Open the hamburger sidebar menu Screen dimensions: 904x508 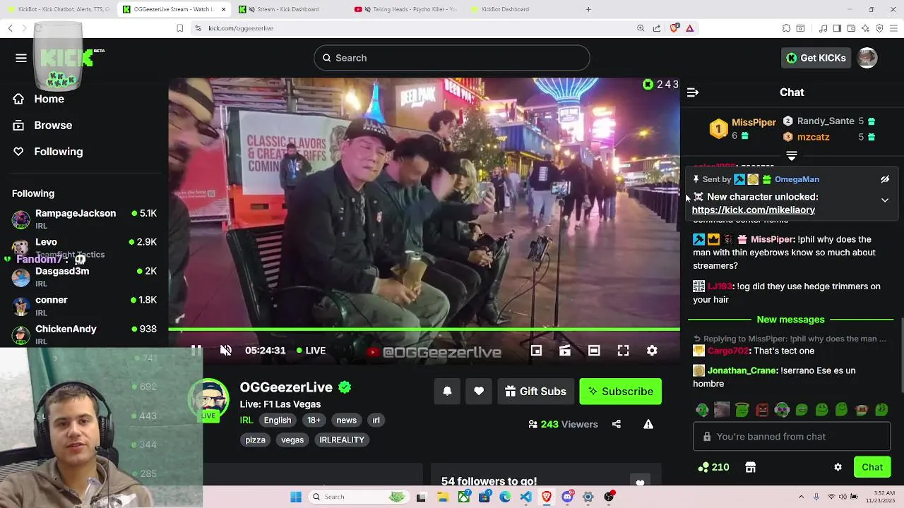(21, 58)
